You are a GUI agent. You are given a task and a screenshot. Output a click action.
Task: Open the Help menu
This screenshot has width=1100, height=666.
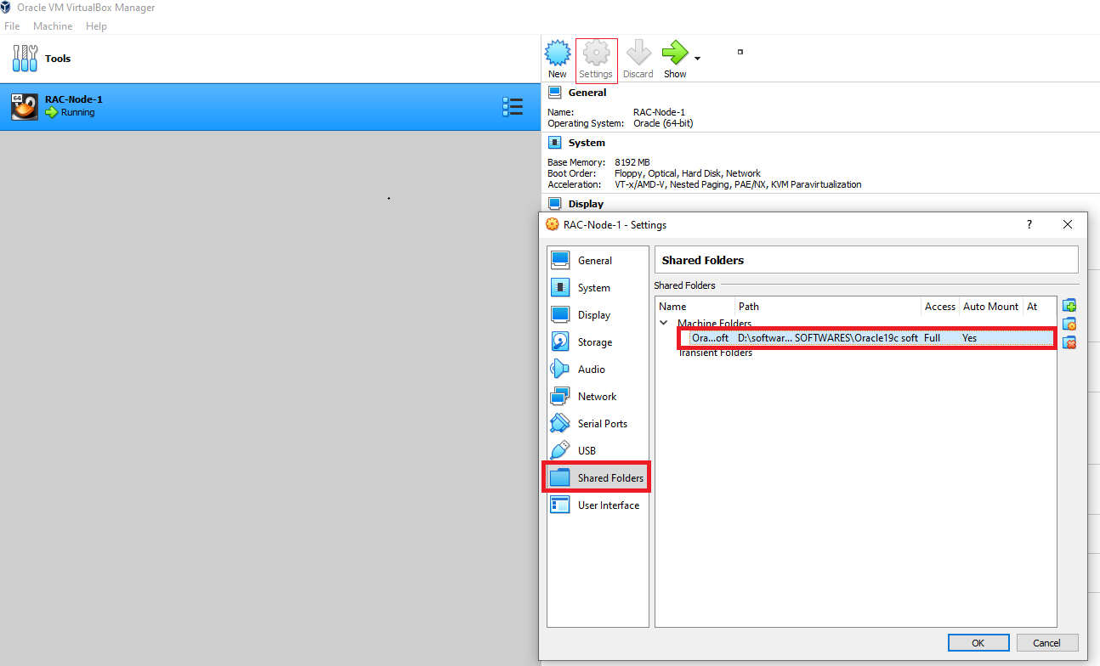[x=96, y=26]
